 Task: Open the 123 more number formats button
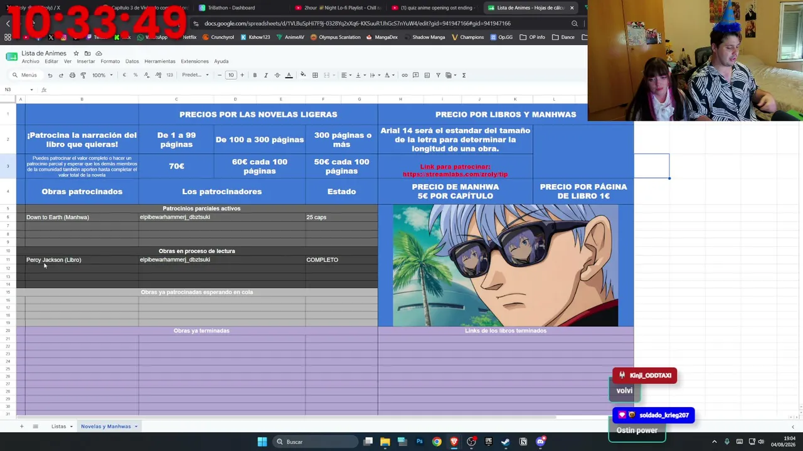tap(169, 75)
